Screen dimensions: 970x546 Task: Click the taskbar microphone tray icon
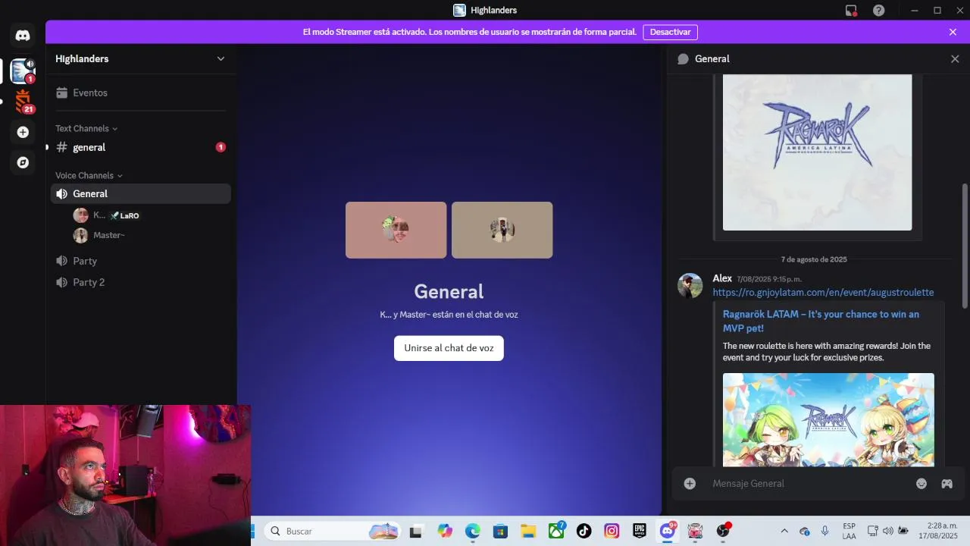825,531
